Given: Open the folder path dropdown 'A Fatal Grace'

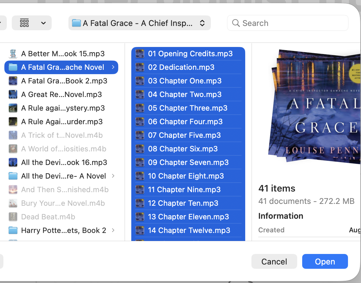Looking at the screenshot, I should (140, 23).
